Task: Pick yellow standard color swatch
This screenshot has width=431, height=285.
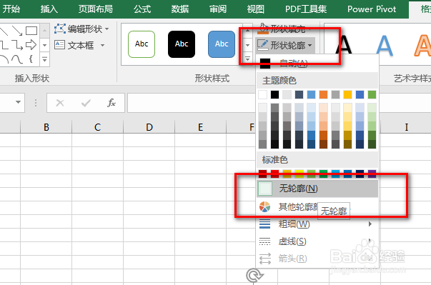Action: tap(299, 174)
